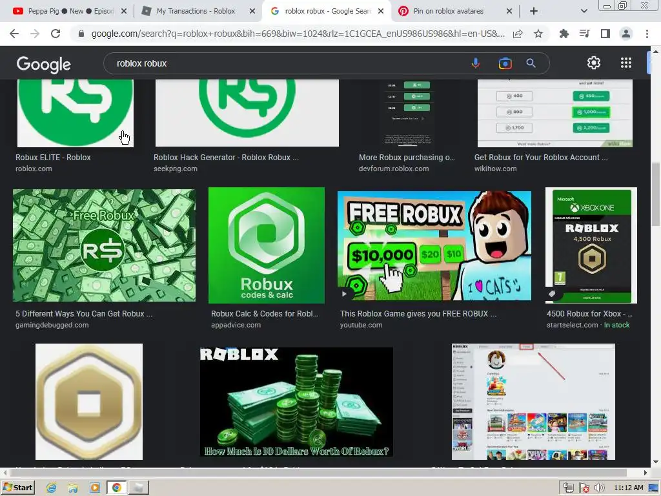Image resolution: width=661 pixels, height=496 pixels.
Task: Submit search with the magnifier icon
Action: point(531,63)
